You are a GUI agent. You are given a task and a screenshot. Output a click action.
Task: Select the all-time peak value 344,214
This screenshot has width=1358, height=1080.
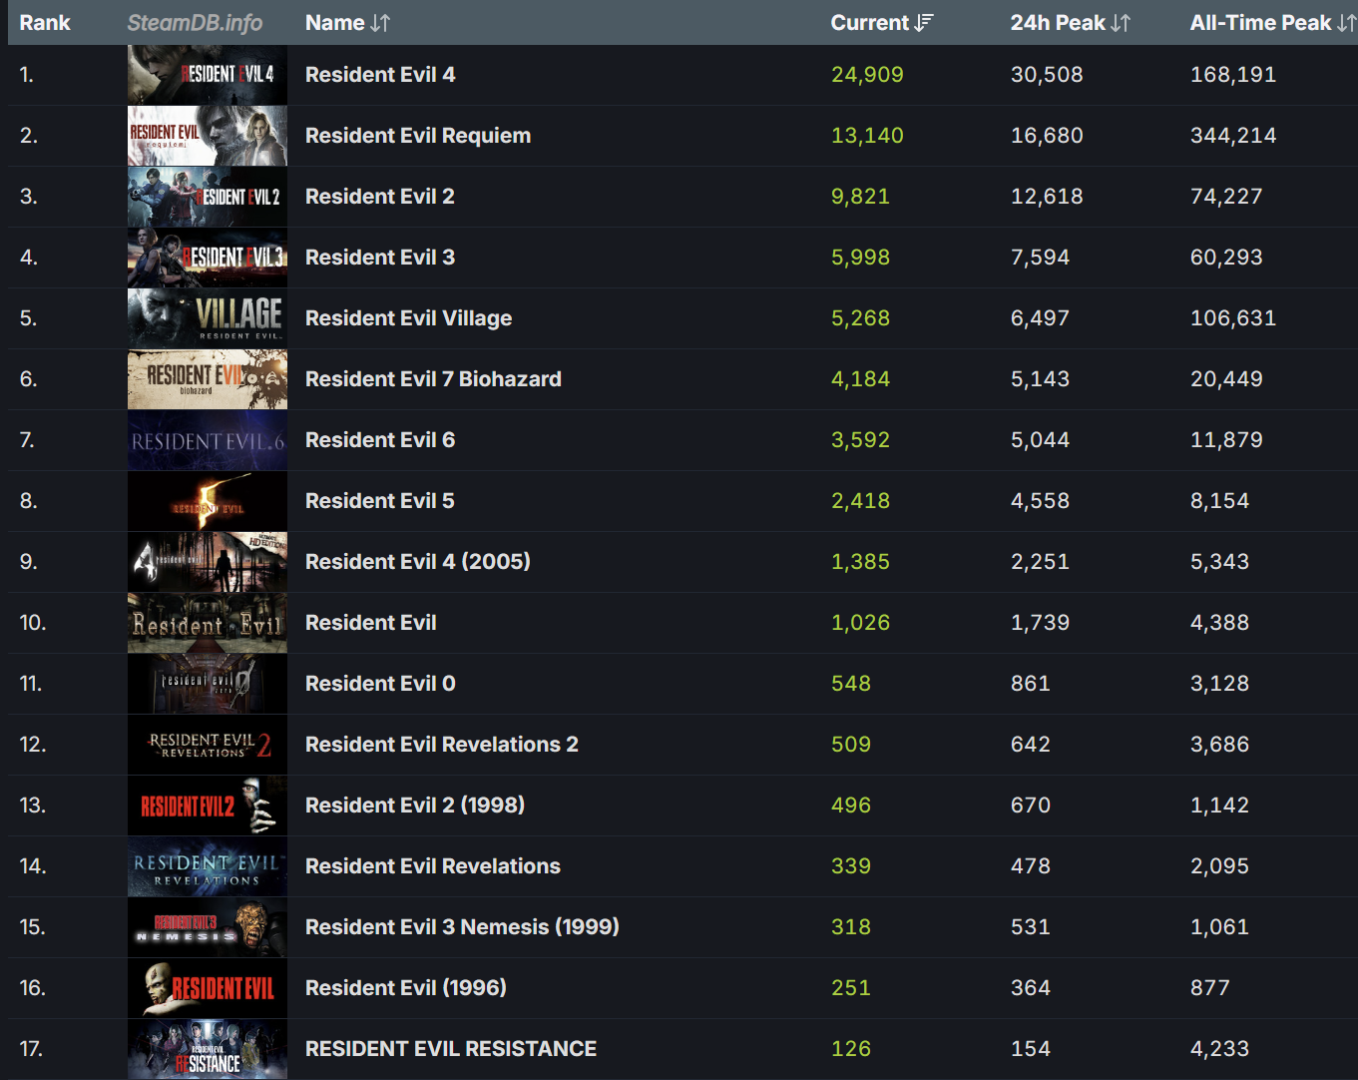[1233, 136]
